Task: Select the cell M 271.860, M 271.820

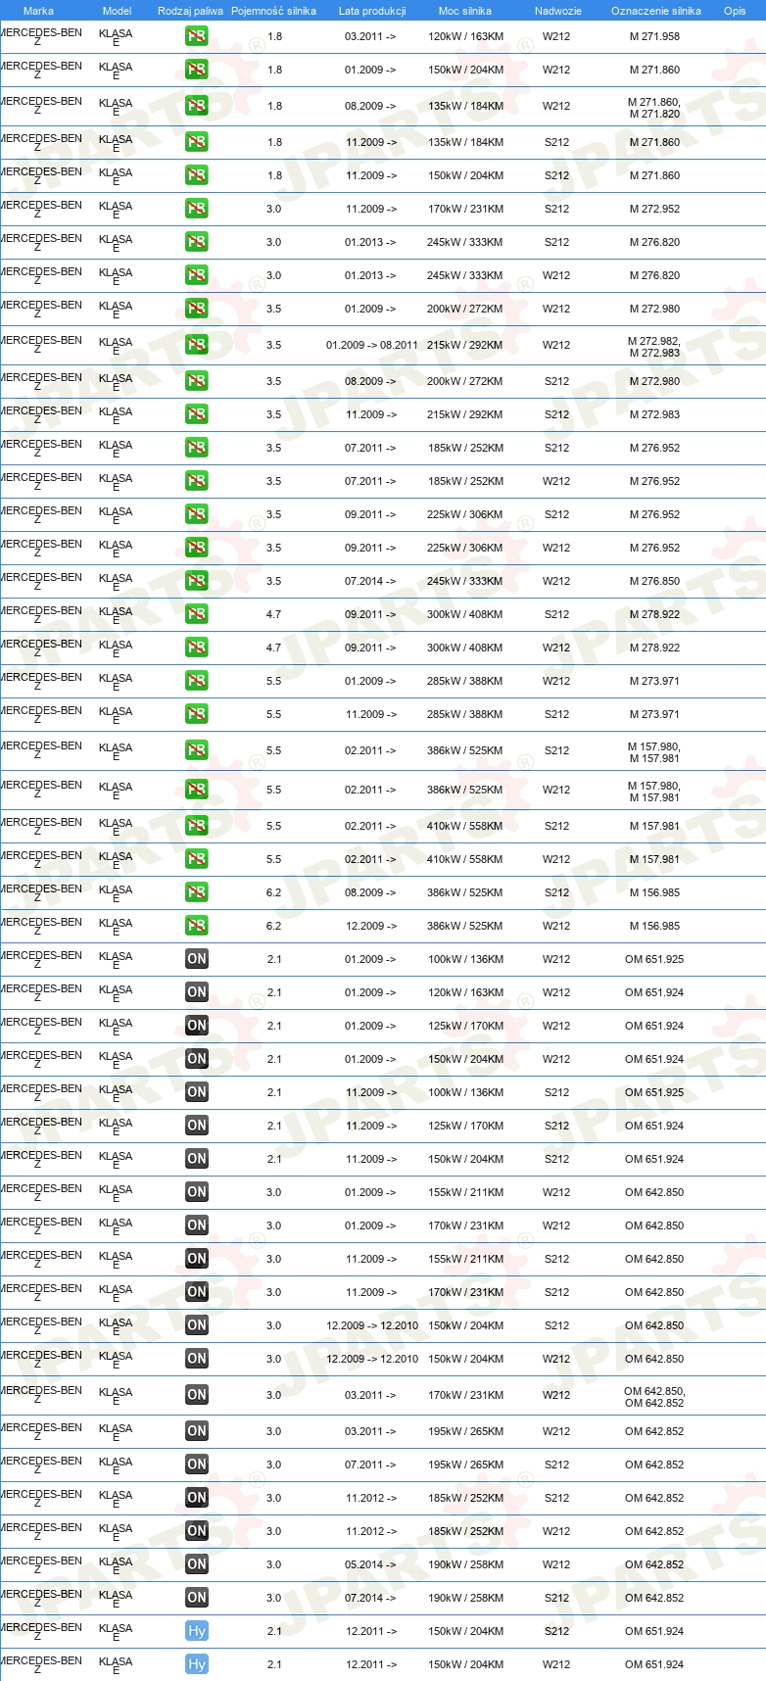Action: pyautogui.click(x=654, y=108)
